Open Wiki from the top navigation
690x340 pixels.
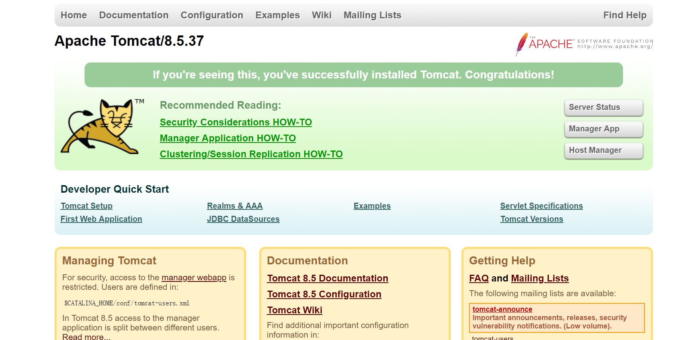tap(321, 15)
